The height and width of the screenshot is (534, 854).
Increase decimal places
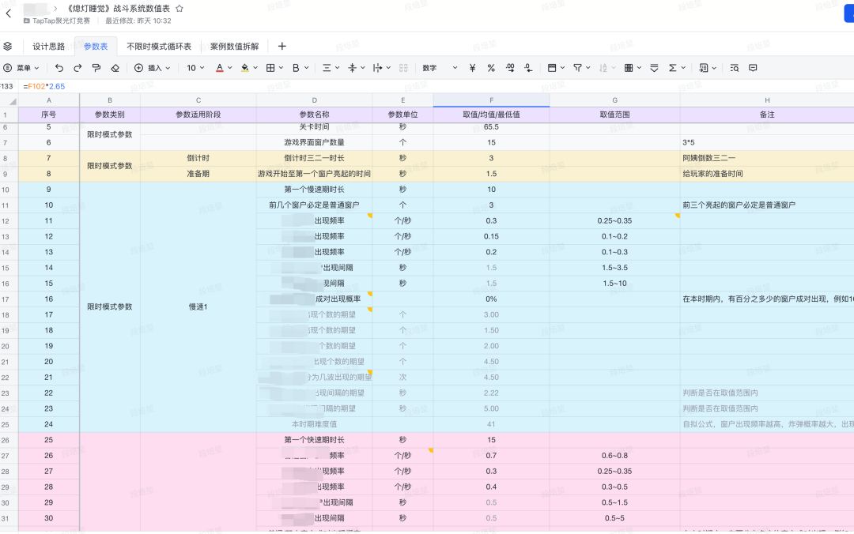point(510,68)
